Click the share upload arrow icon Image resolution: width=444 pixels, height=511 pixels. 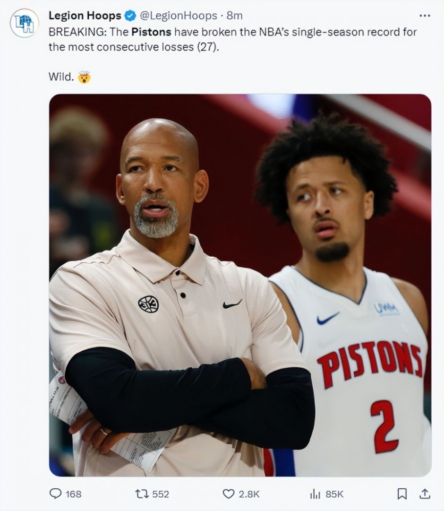coord(425,494)
